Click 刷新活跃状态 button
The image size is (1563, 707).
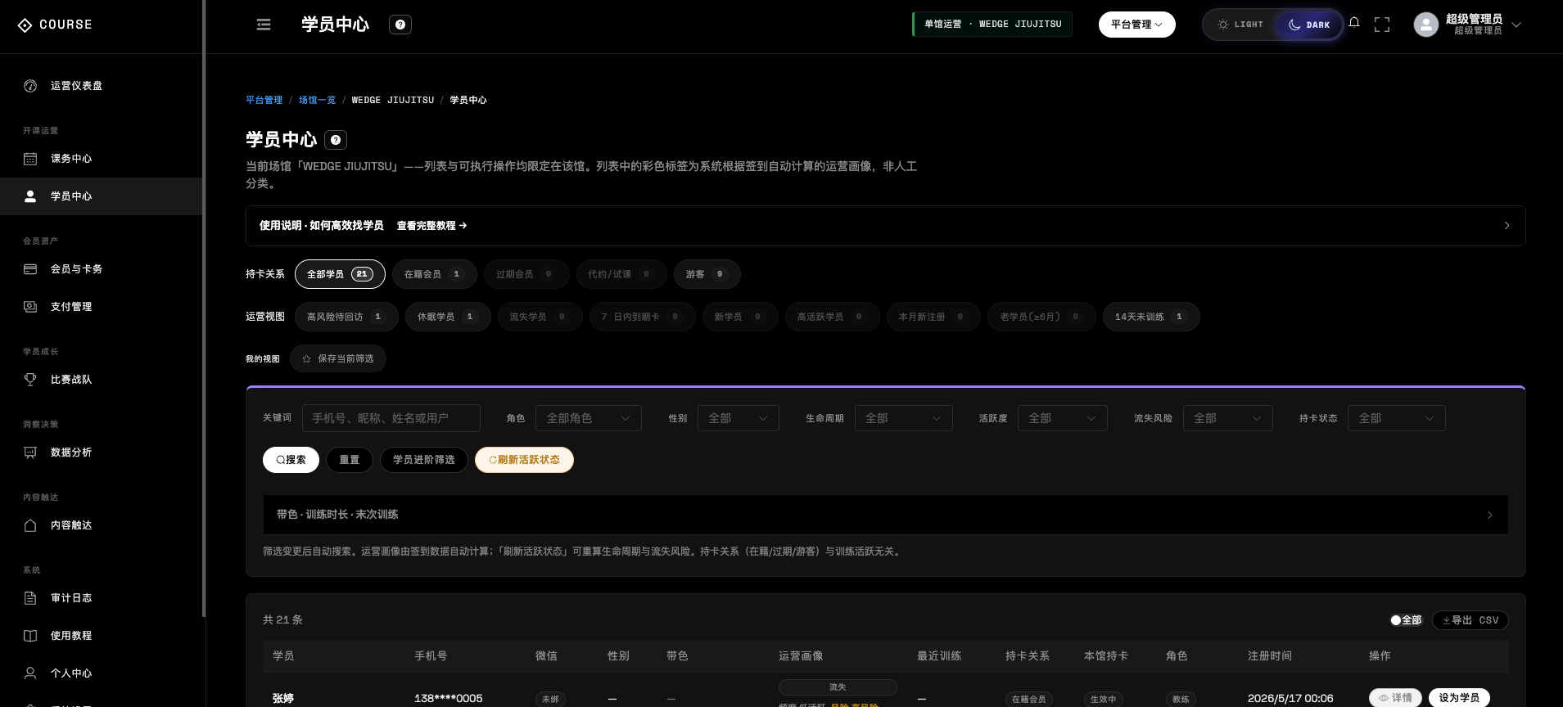coord(524,460)
